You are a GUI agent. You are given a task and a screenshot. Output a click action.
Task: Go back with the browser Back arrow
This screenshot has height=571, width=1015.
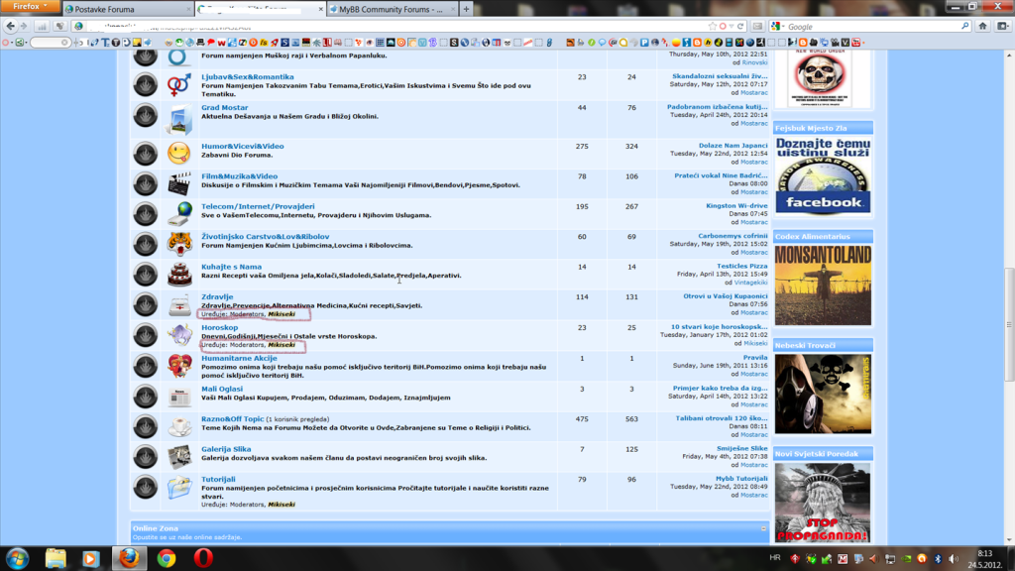tap(10, 27)
